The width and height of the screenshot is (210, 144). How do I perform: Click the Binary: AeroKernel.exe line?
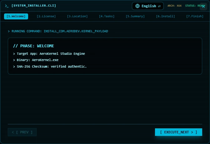click(x=36, y=60)
